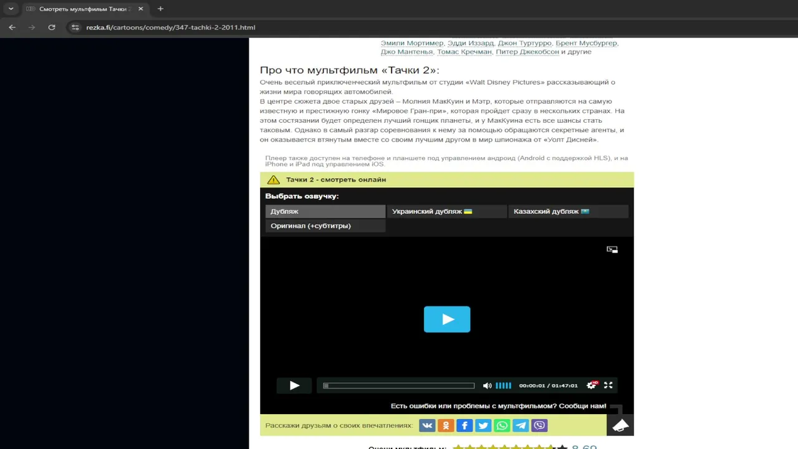Click the large blue play button
Viewport: 798px width, 449px height.
pos(447,319)
